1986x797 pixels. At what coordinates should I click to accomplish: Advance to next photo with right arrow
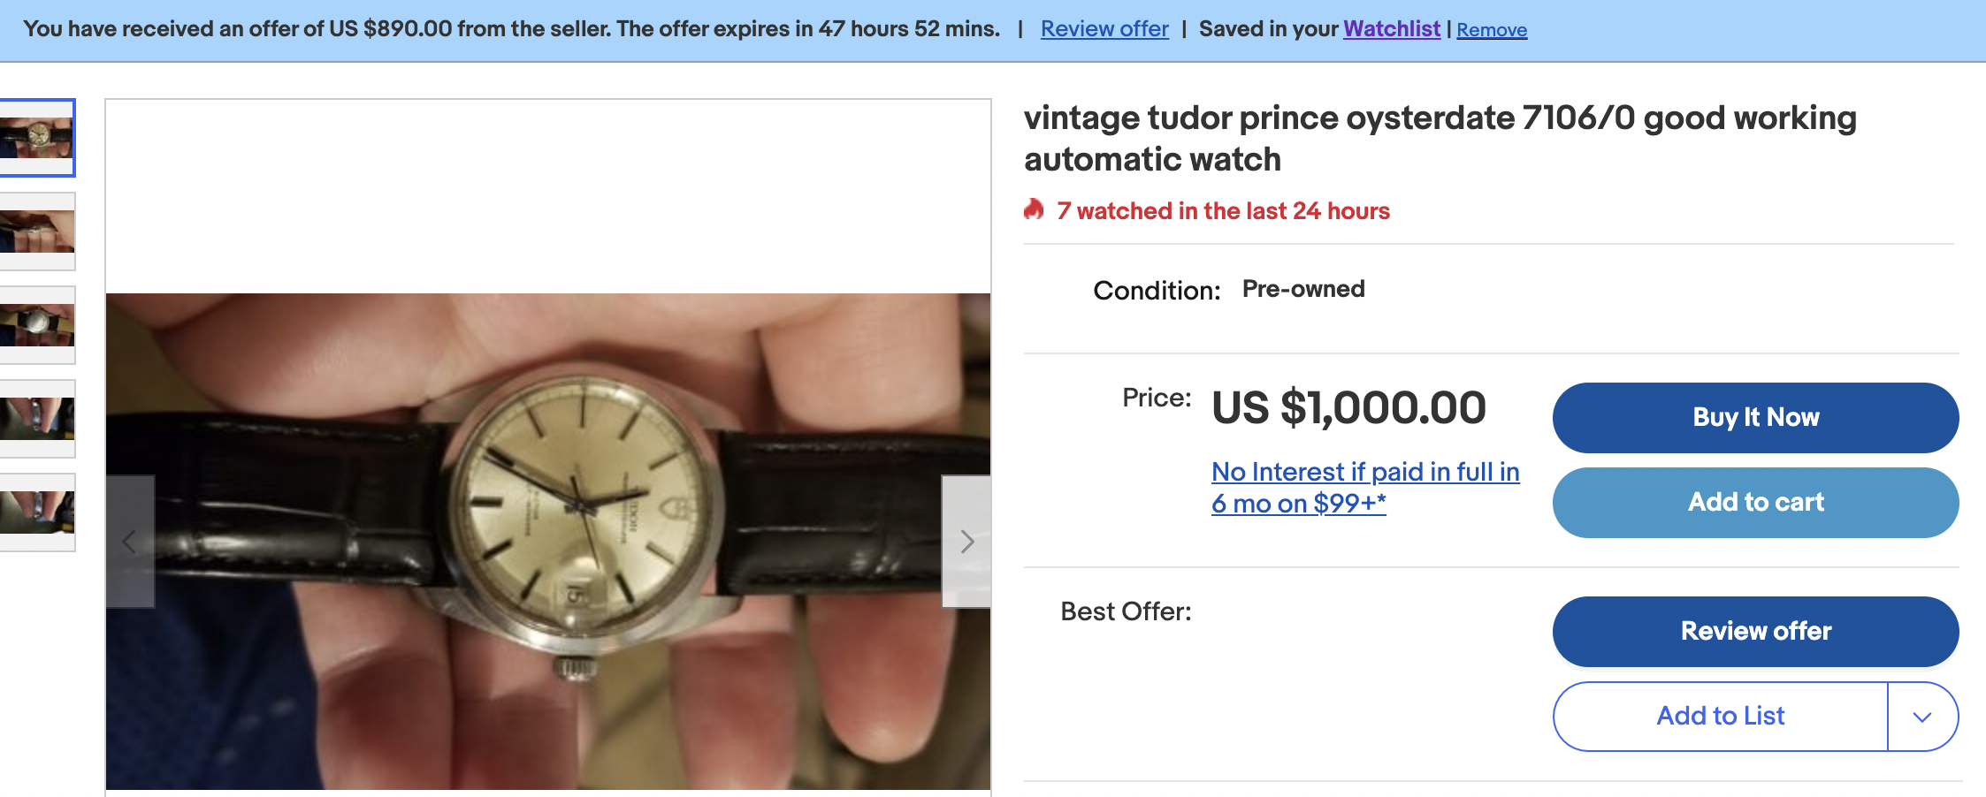pyautogui.click(x=966, y=542)
